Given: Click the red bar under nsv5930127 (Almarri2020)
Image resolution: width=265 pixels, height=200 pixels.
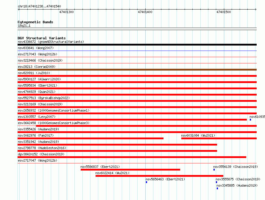Looking at the screenshot, I should [137, 82].
